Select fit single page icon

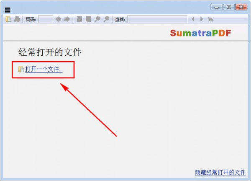(x=88, y=19)
